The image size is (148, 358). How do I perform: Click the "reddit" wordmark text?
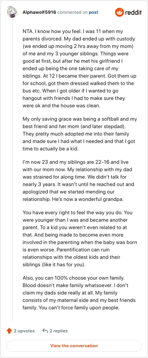point(133,12)
